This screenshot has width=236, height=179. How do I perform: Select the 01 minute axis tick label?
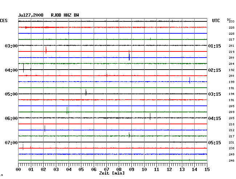click(31, 170)
